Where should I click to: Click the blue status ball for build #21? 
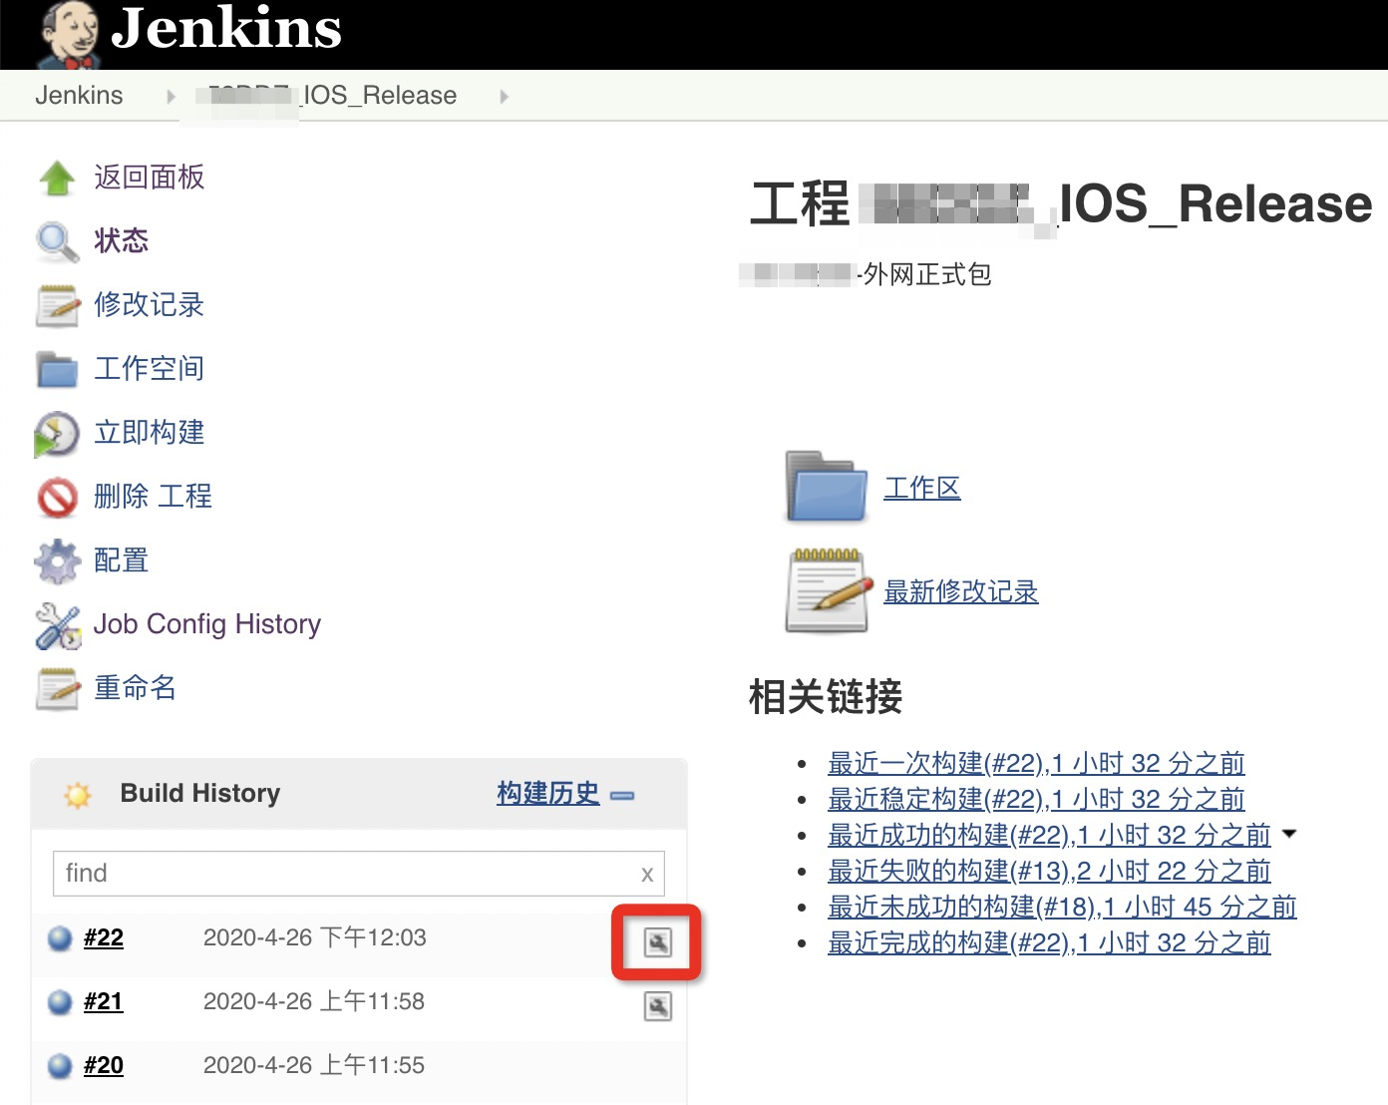click(60, 1002)
